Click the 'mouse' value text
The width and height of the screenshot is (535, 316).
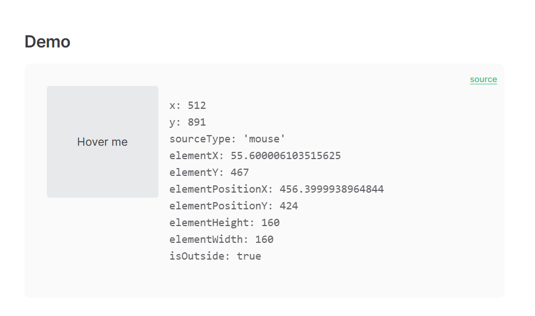pos(264,139)
